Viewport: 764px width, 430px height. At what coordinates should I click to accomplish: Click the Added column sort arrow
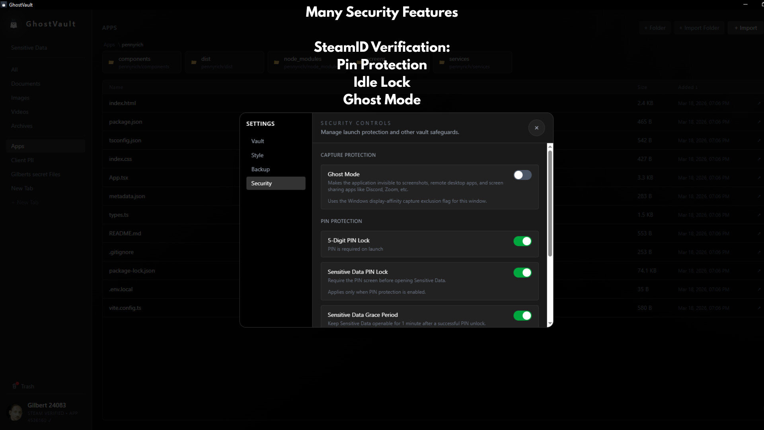tap(696, 87)
